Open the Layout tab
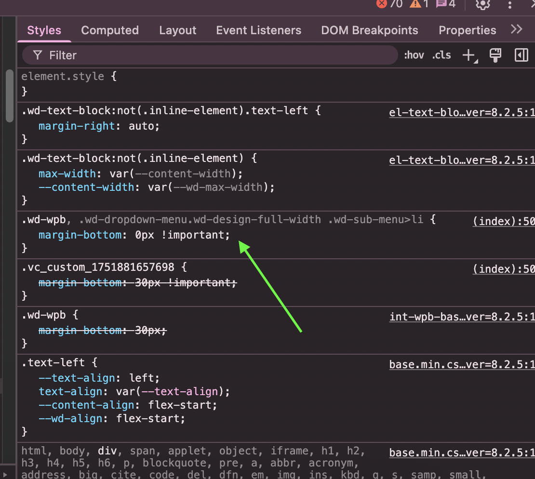The image size is (535, 479). point(177,30)
